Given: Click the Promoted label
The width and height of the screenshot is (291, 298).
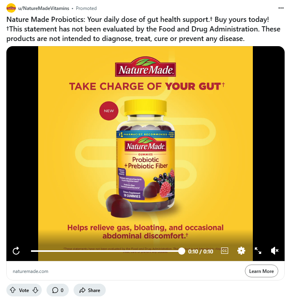Looking at the screenshot, I should click(86, 8).
